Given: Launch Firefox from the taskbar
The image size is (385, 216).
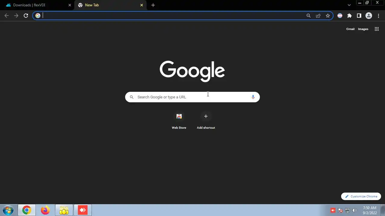Looking at the screenshot, I should 45,210.
